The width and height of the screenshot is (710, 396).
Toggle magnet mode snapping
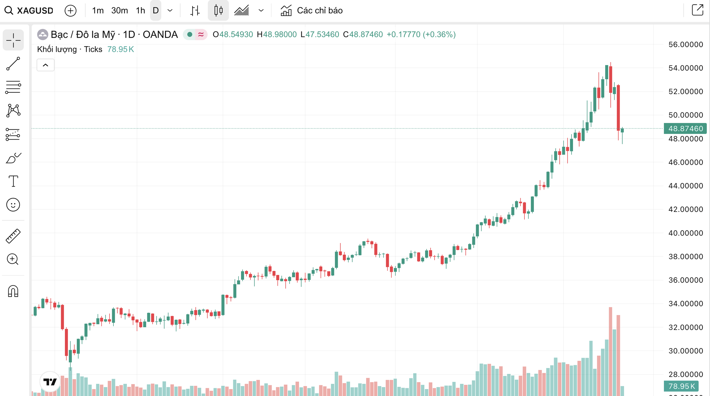click(13, 291)
